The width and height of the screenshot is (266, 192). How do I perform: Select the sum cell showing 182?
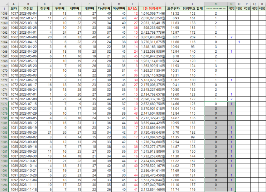coord(193,132)
